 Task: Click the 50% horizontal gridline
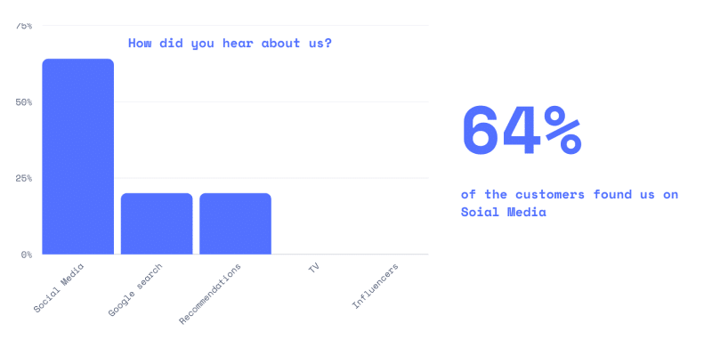click(x=271, y=101)
